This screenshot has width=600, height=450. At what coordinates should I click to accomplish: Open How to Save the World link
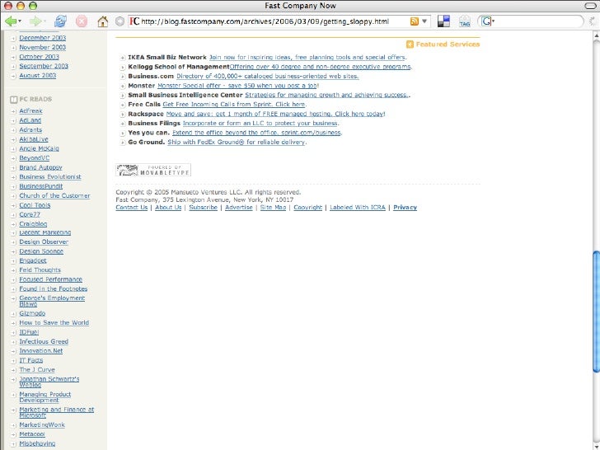[54, 323]
